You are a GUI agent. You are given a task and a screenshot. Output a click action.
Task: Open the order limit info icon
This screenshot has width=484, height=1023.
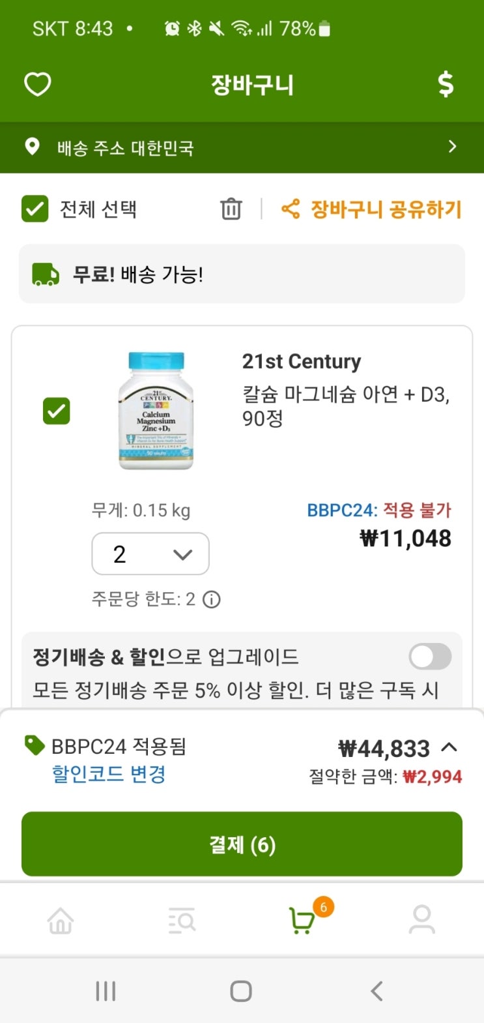pyautogui.click(x=212, y=599)
